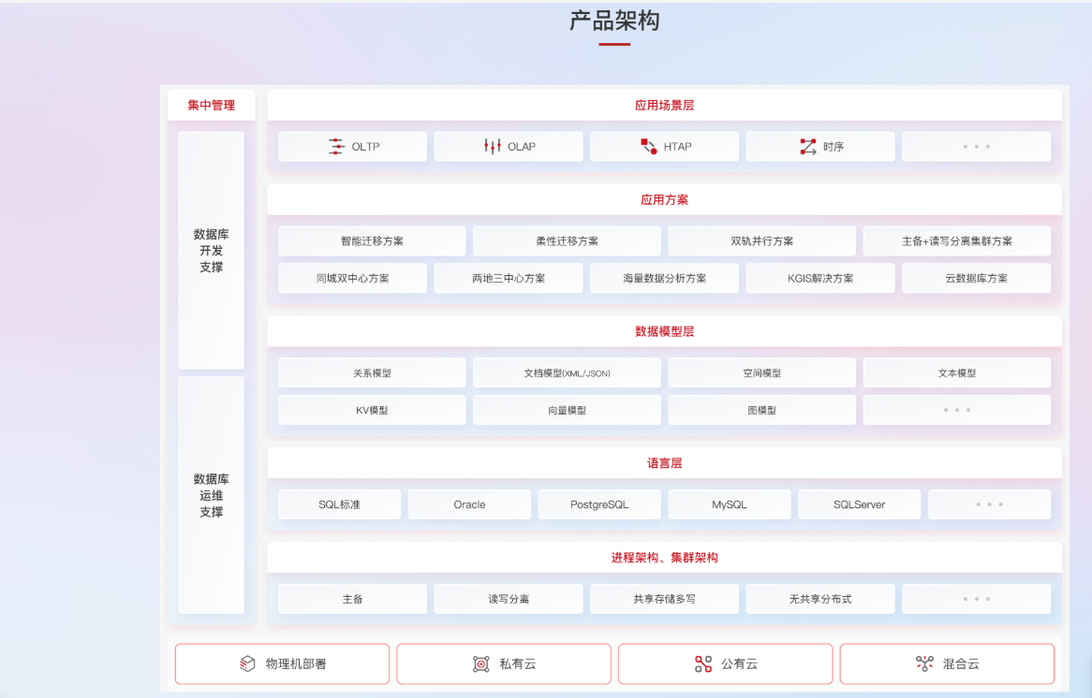Select 共享存储多写 architecture box
Image resolution: width=1092 pixels, height=698 pixels.
(x=664, y=599)
